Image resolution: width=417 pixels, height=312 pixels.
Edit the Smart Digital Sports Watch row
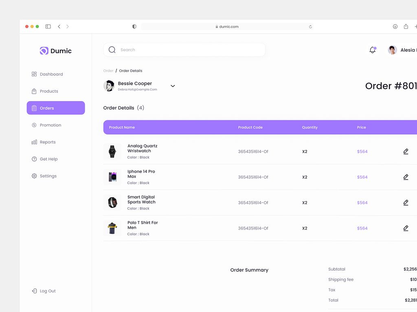[406, 203]
